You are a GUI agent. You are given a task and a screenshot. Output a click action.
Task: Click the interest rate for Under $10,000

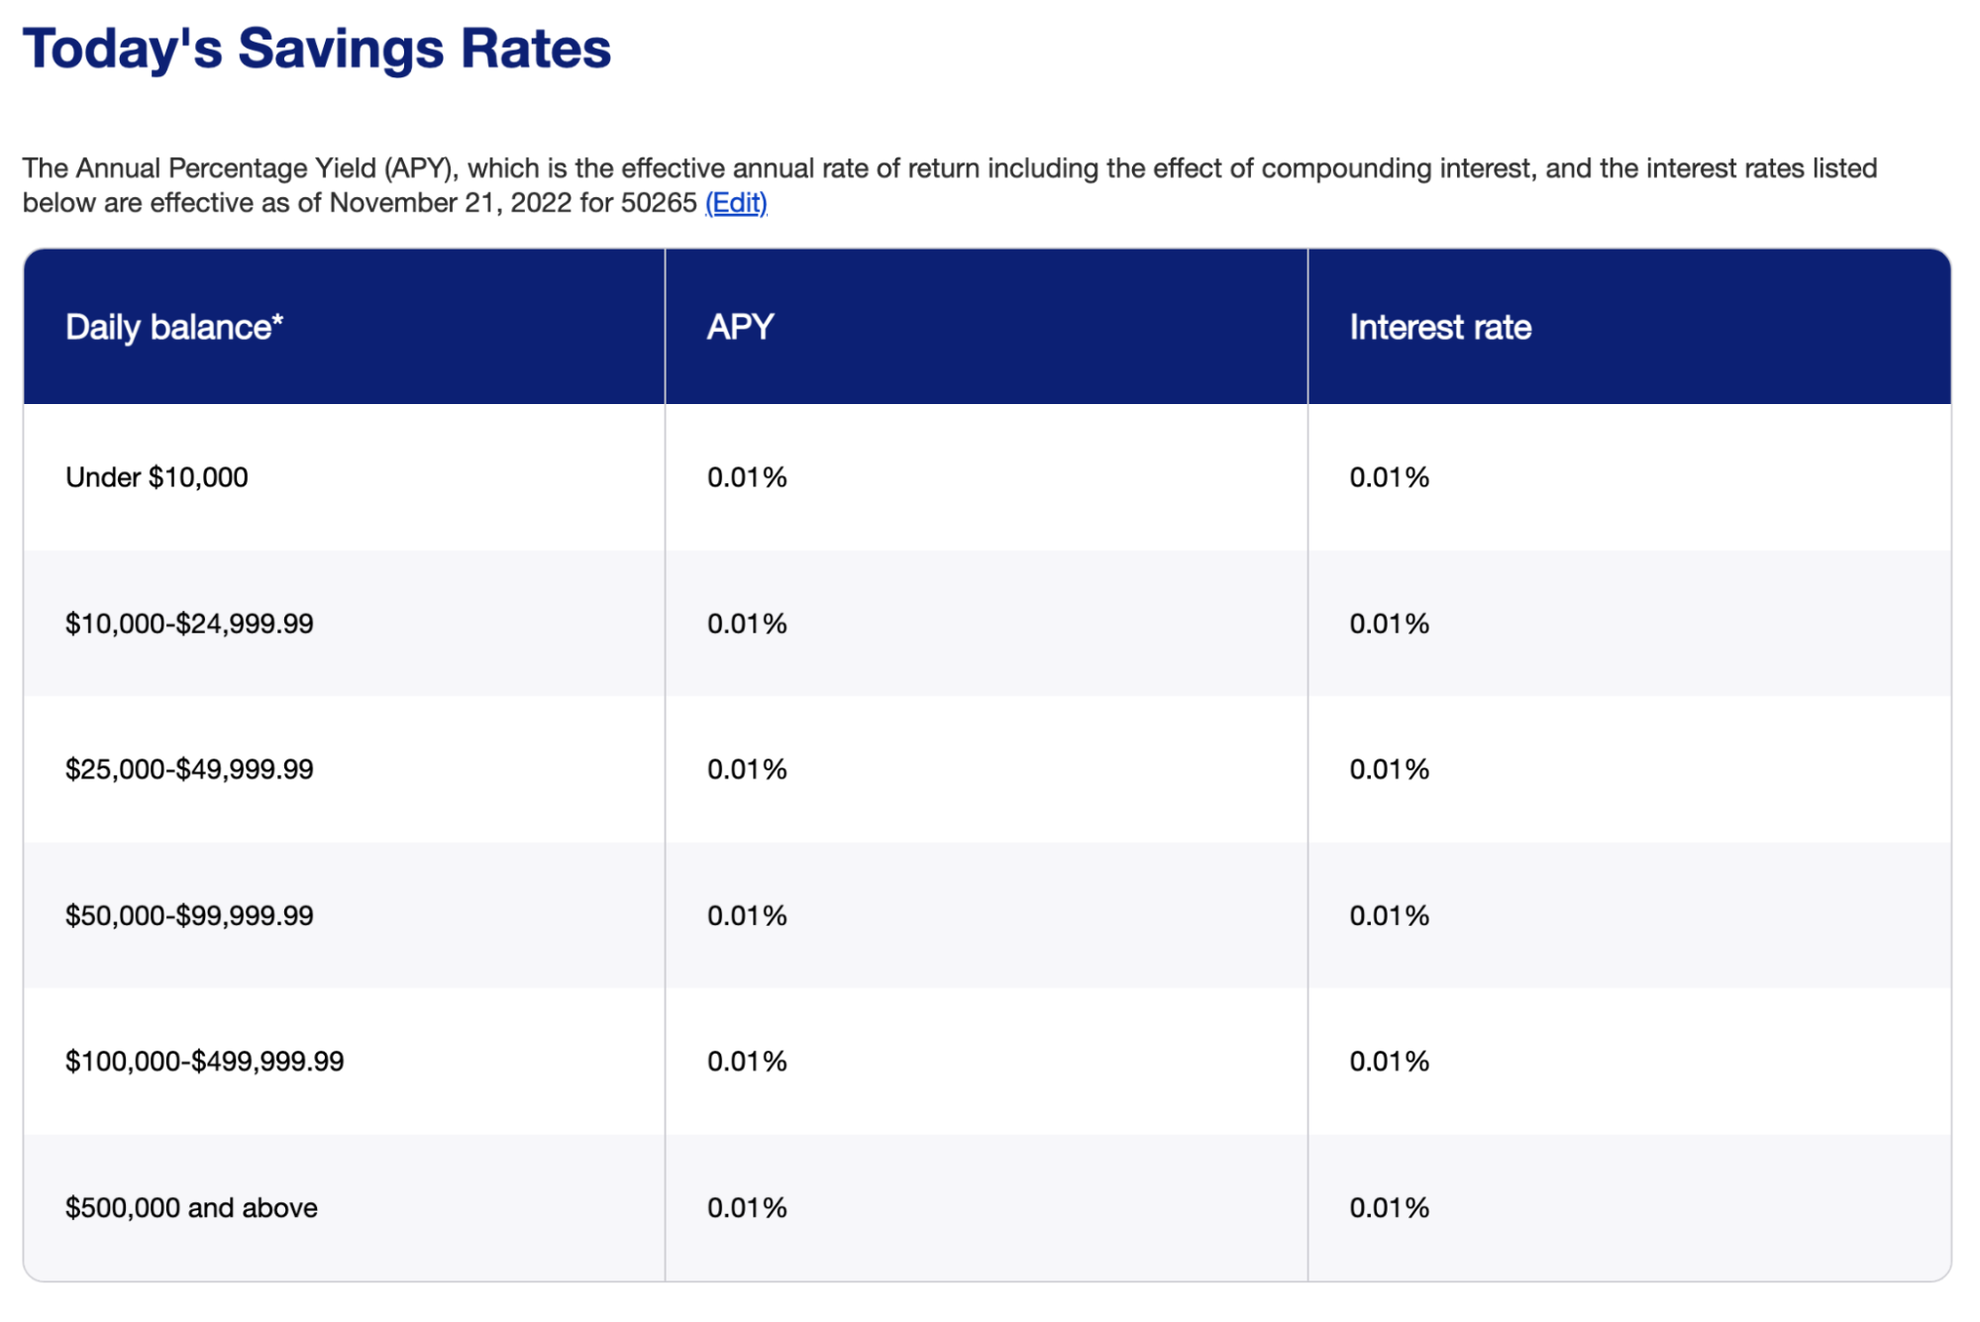[x=1389, y=477]
